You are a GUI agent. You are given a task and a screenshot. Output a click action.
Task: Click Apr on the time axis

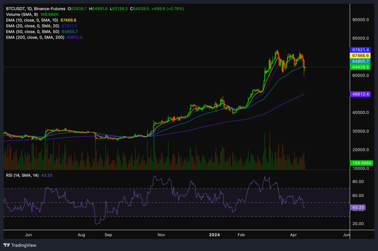[x=293, y=235]
